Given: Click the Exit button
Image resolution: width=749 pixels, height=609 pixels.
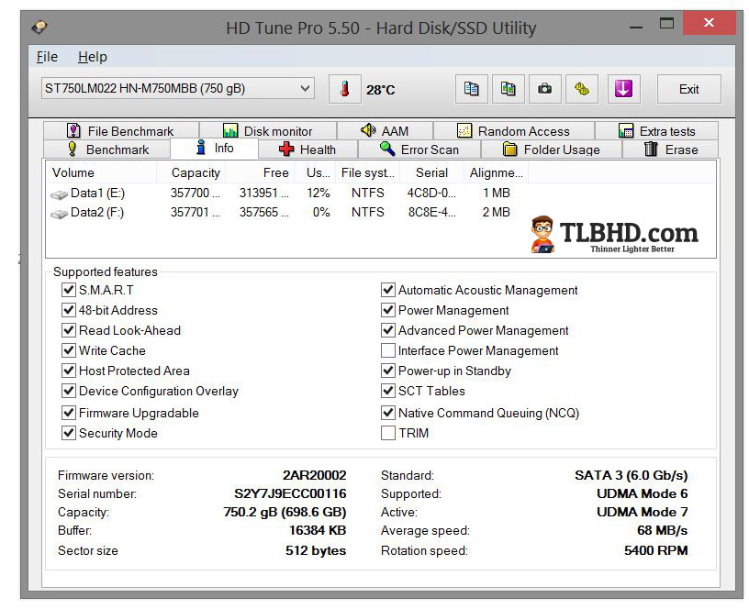Looking at the screenshot, I should [688, 89].
